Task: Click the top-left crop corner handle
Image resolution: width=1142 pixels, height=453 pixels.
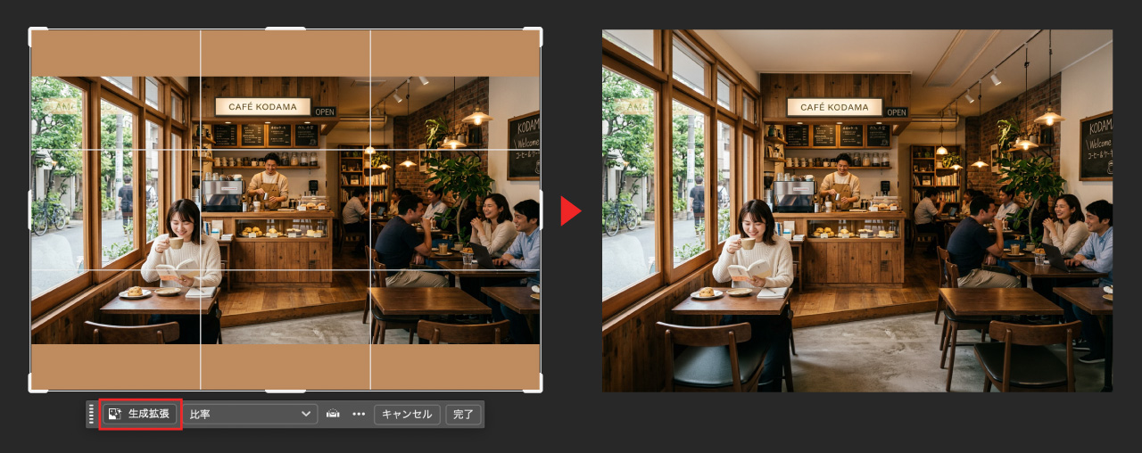Action: coord(32,31)
